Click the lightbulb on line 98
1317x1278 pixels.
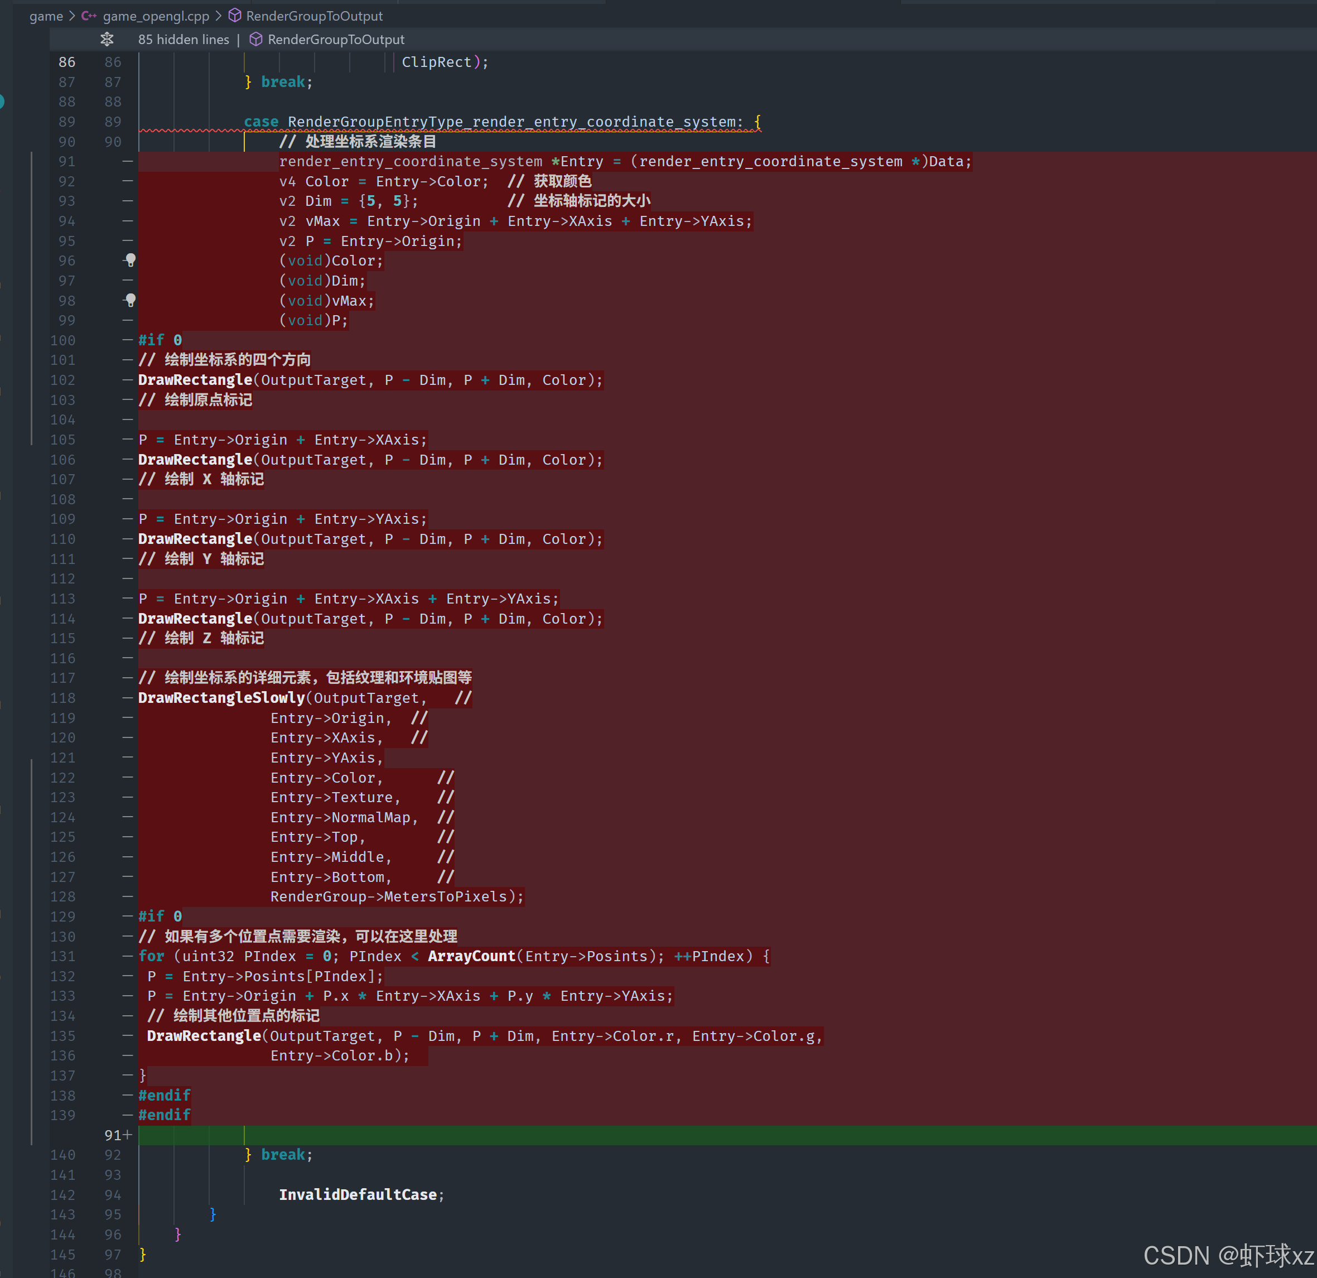[131, 300]
